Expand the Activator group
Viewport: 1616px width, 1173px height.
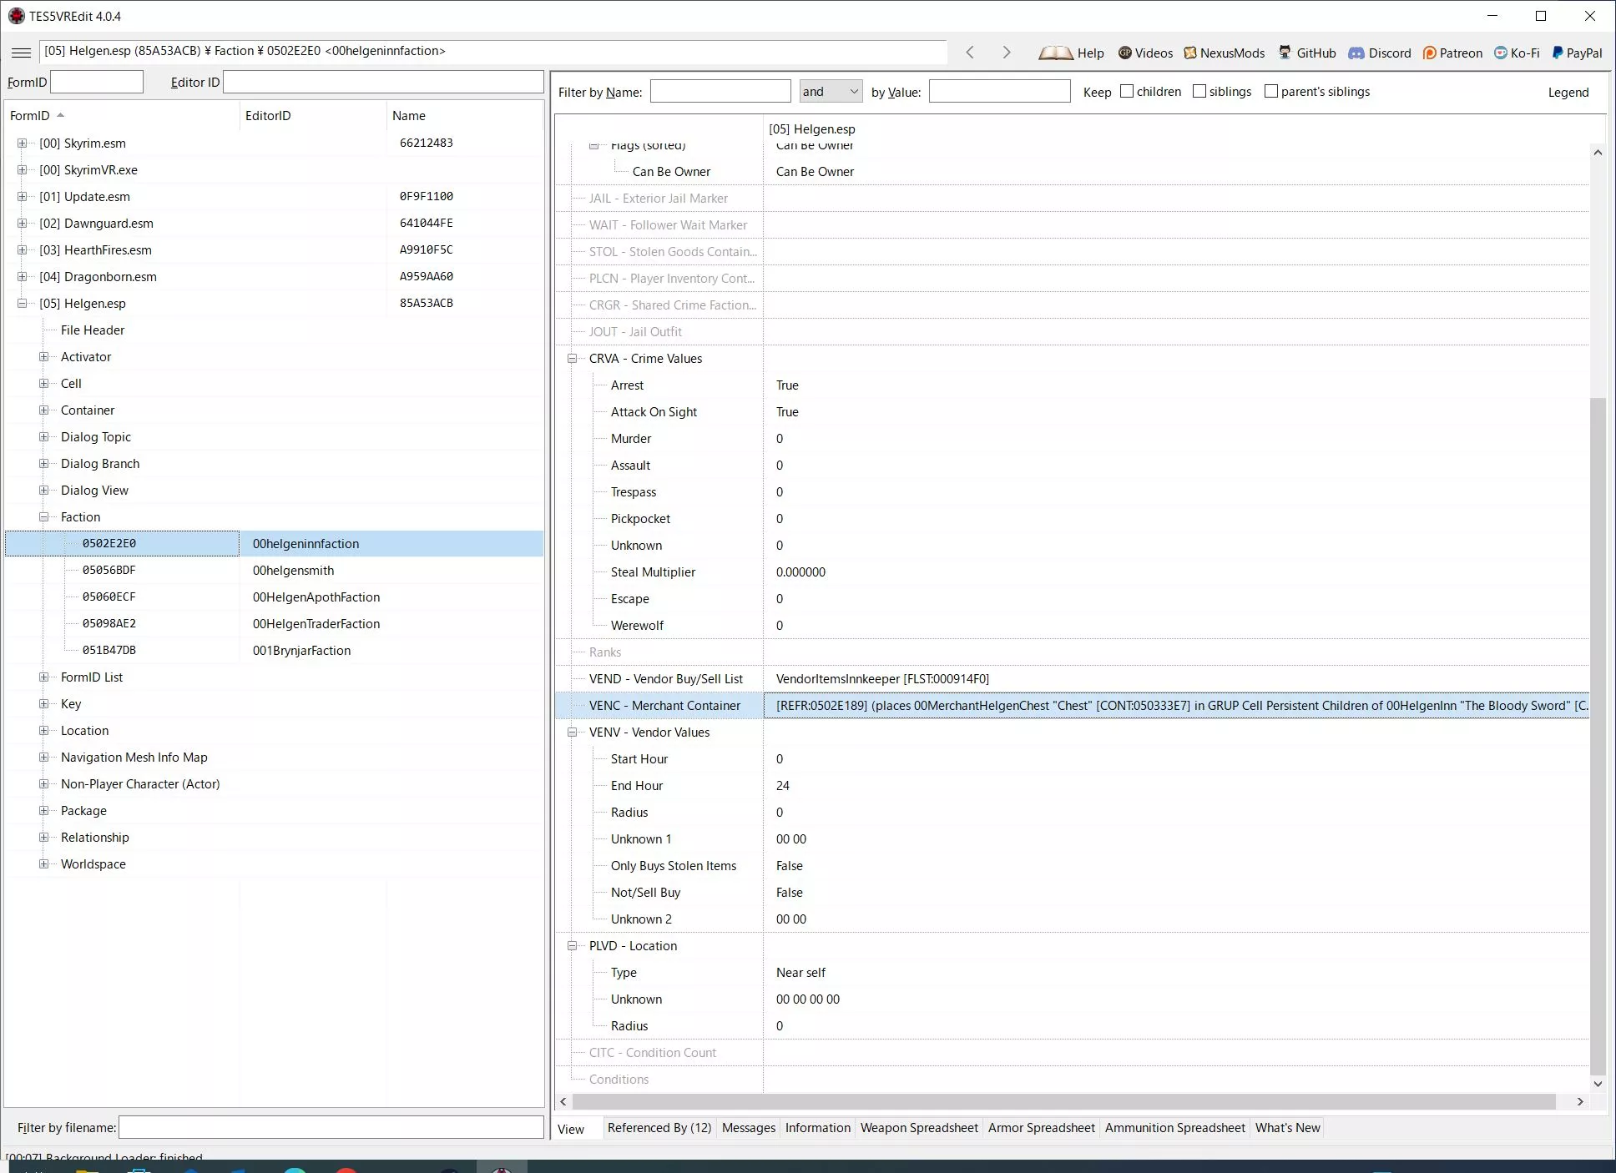click(x=44, y=356)
